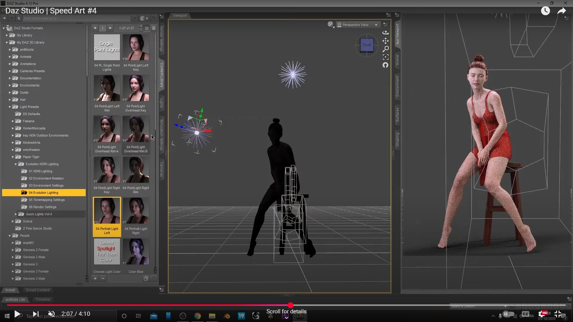Viewport: 573px width, 322px height.
Task: Open the viewport options menu icon
Action: tap(386, 24)
